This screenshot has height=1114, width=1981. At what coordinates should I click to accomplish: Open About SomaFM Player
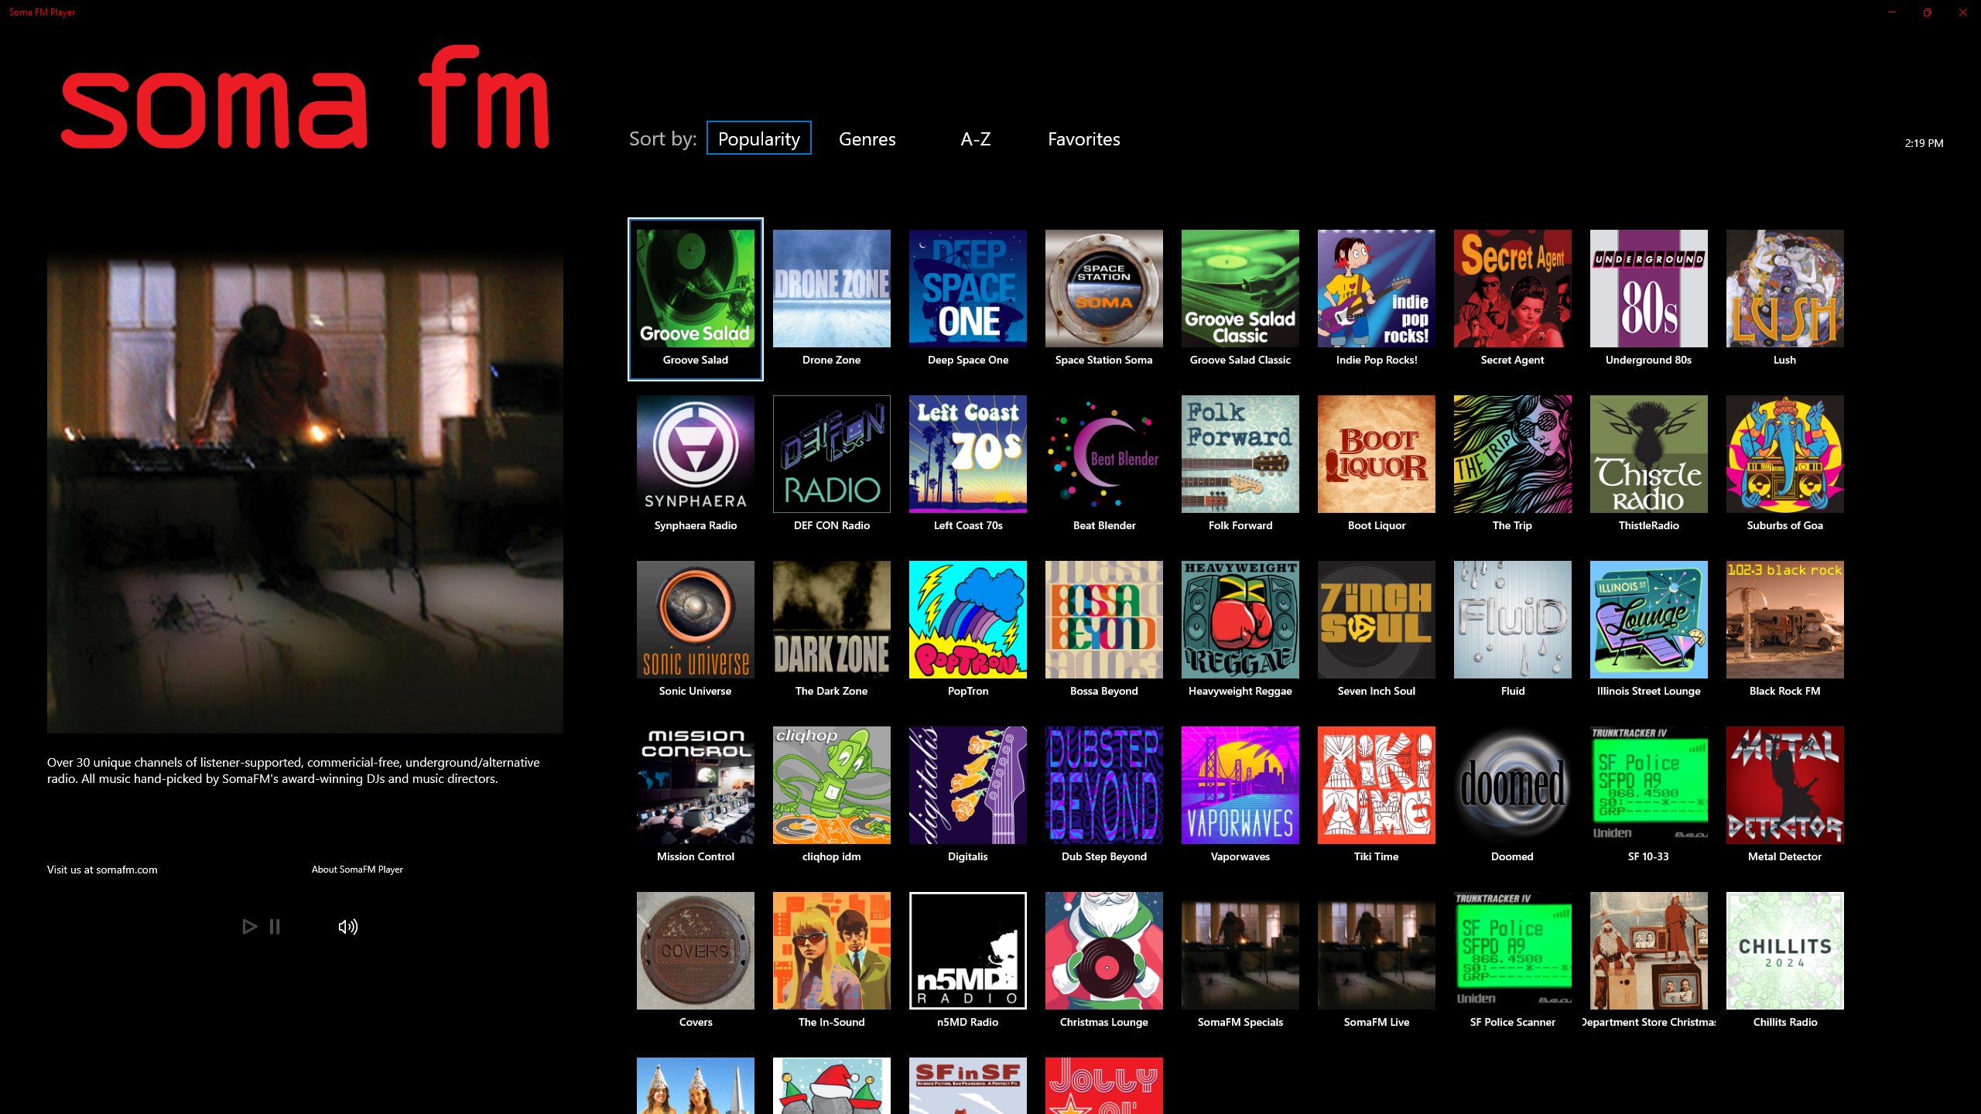tap(357, 870)
